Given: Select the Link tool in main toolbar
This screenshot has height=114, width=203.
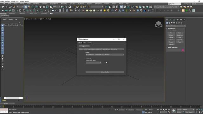Looking at the screenshot, I should [x=7, y=7].
